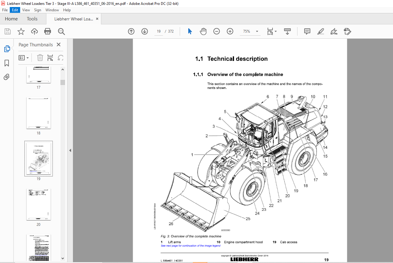
Task: Collapse the navigation pane with the side arrow
Action: (x=70, y=150)
